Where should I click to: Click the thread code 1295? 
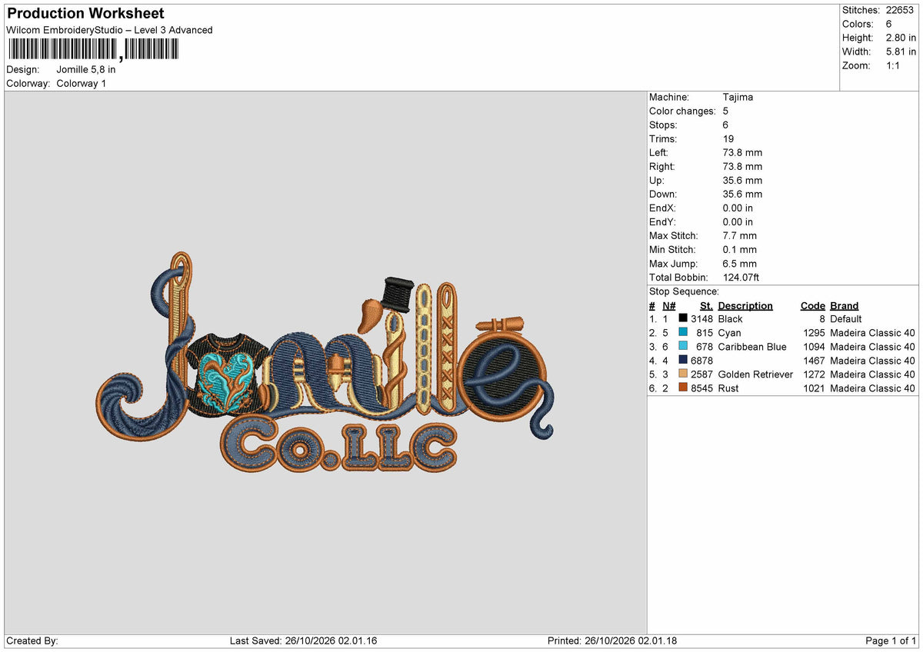[813, 332]
